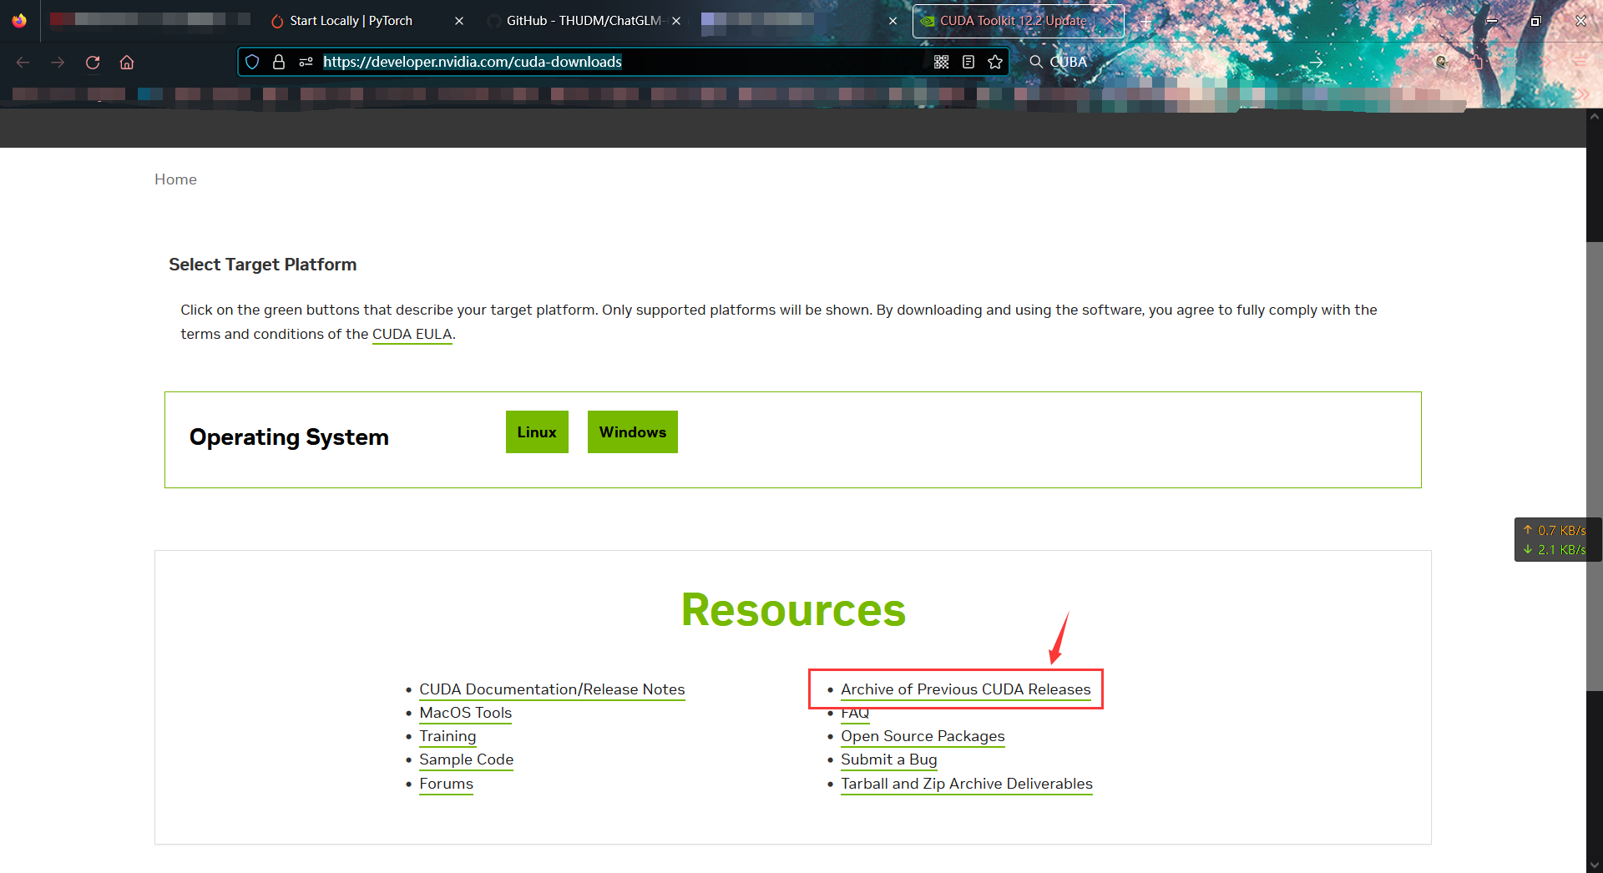The height and width of the screenshot is (873, 1603).
Task: Choose Linux as operating system
Action: coord(537,431)
